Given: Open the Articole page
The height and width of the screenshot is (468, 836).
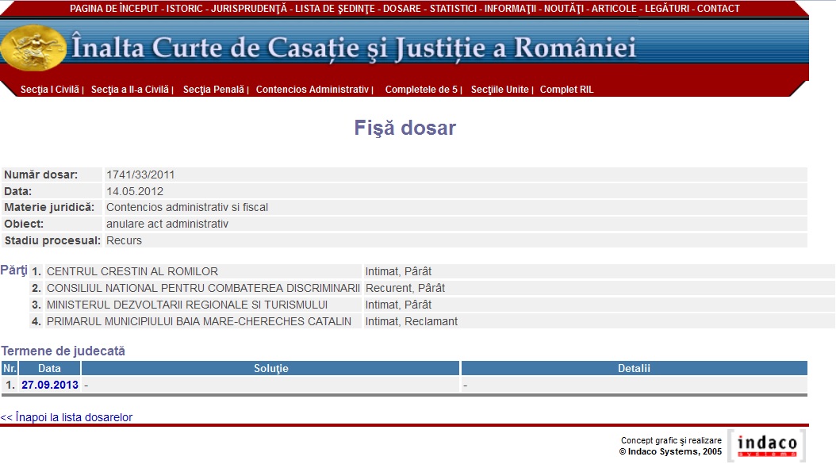Looking at the screenshot, I should [x=614, y=9].
